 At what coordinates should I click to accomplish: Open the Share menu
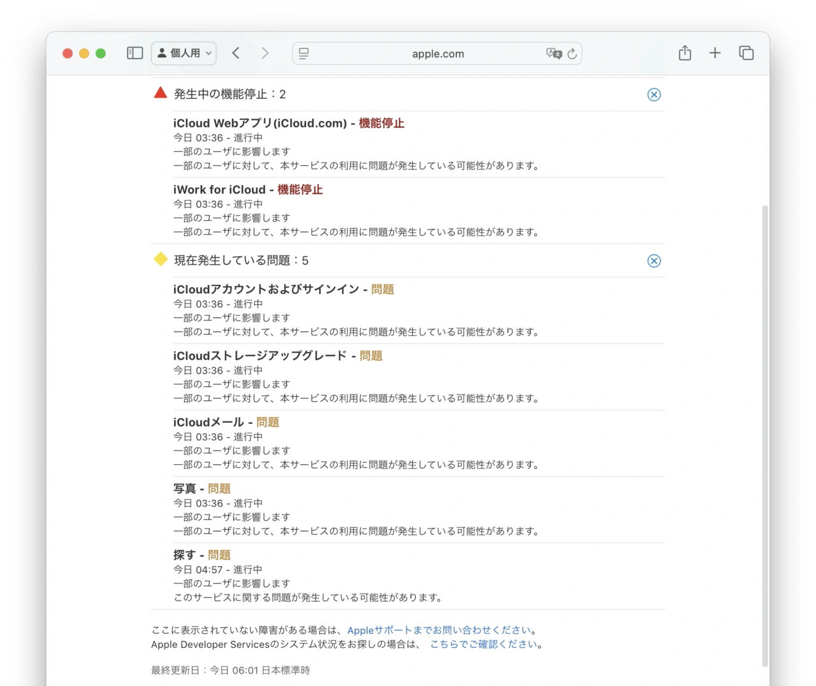click(x=685, y=53)
